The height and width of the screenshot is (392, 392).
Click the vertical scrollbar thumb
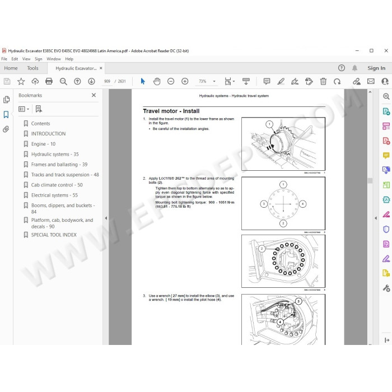pyautogui.click(x=370, y=180)
